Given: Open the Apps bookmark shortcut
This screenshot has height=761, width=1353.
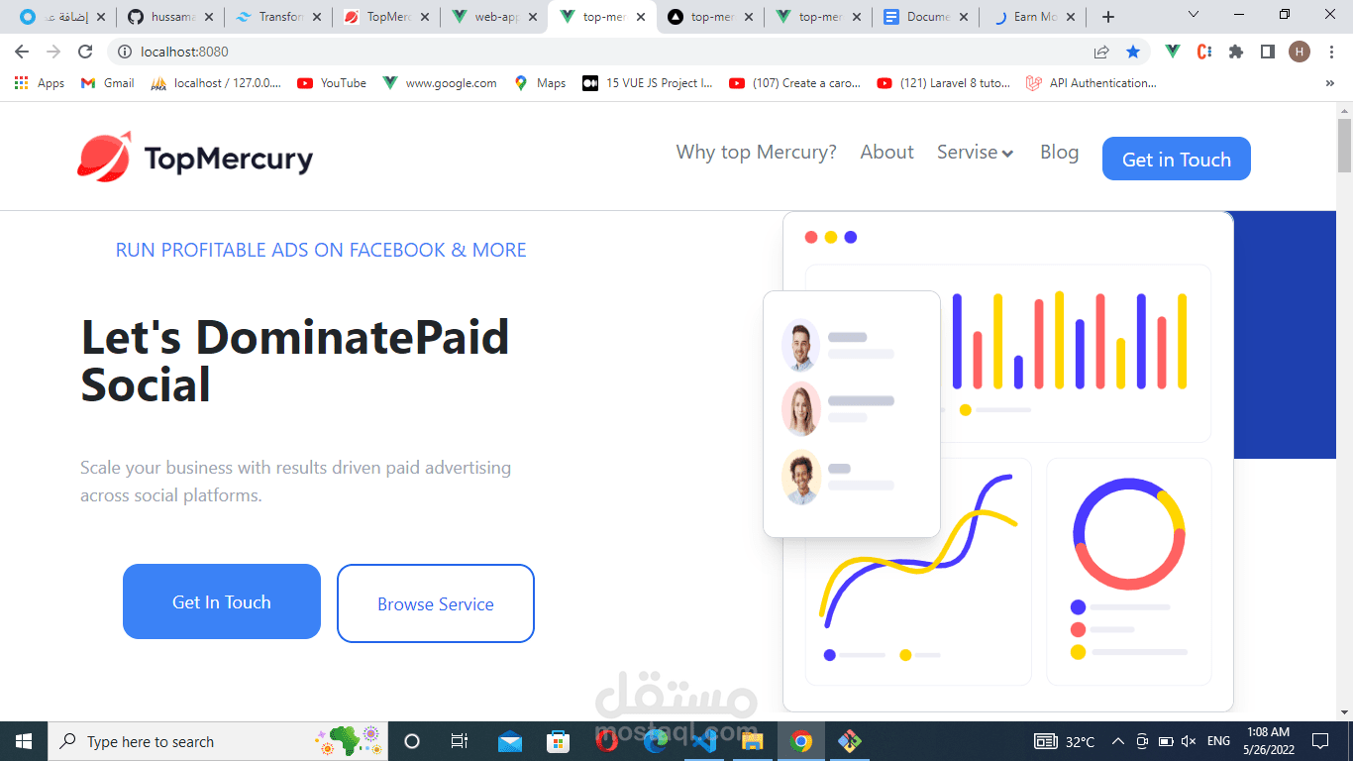Looking at the screenshot, I should (40, 83).
